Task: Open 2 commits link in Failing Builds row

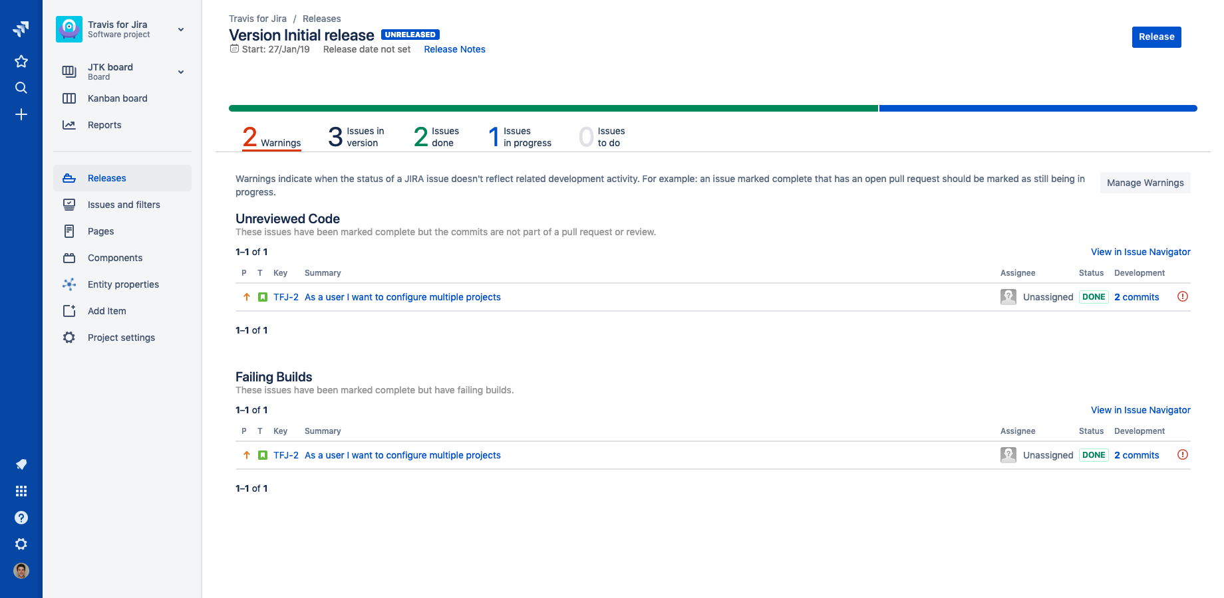Action: click(x=1136, y=455)
